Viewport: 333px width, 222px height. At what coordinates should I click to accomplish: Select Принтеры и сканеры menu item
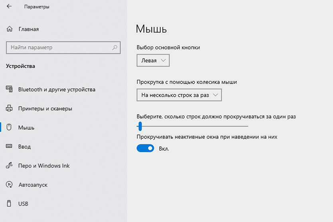pyautogui.click(x=45, y=109)
